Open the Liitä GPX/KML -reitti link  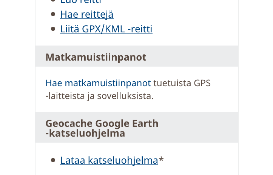(106, 29)
